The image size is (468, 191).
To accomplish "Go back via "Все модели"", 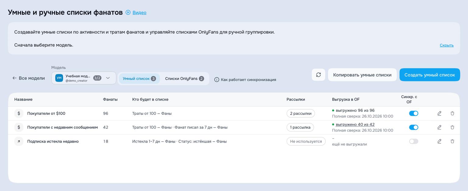I will (29, 78).
